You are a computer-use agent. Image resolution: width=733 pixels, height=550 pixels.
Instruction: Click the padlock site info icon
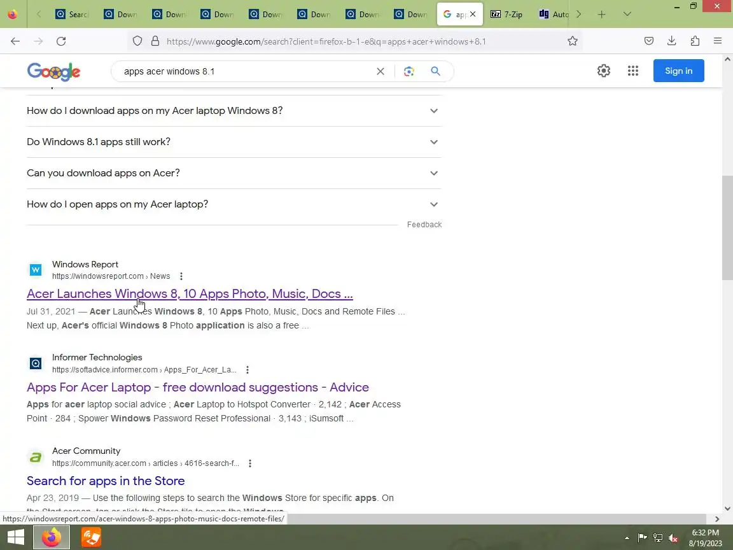coord(155,41)
